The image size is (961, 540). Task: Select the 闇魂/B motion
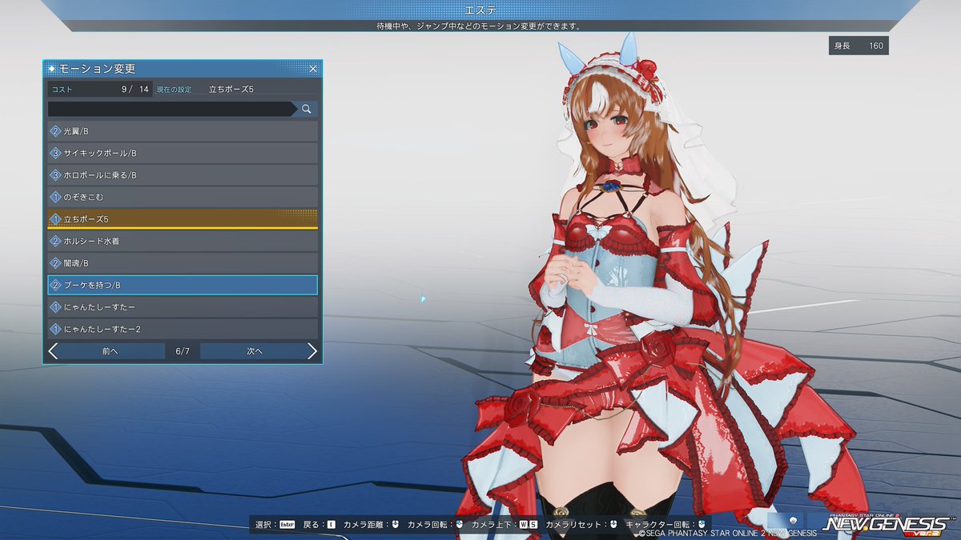(183, 262)
